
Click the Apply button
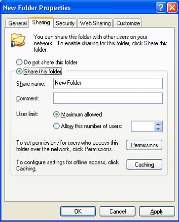(x=157, y=211)
